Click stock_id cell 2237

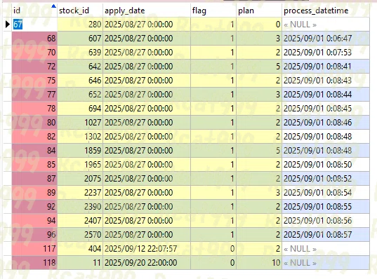80,192
